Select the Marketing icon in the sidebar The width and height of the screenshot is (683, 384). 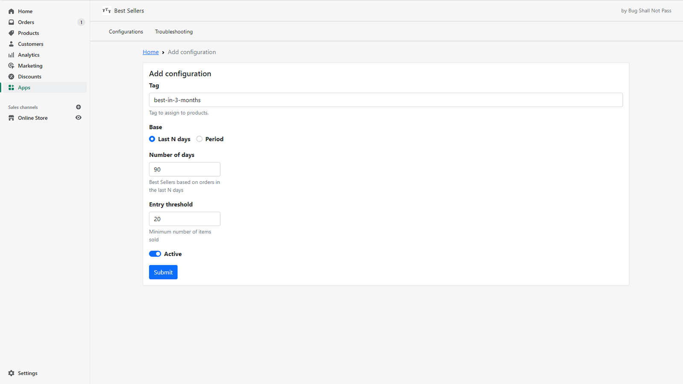11,66
